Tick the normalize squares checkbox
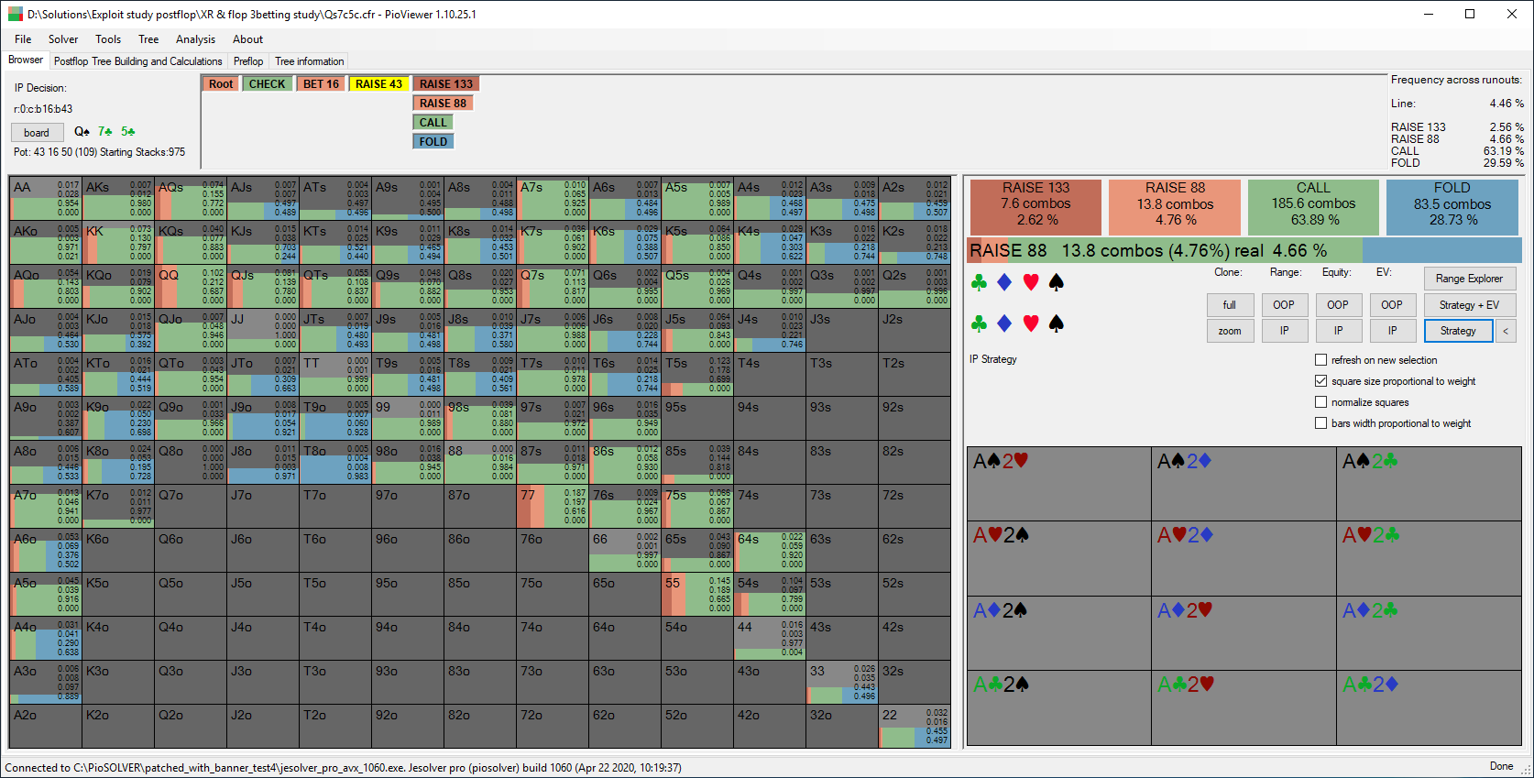This screenshot has width=1534, height=778. click(x=1320, y=402)
